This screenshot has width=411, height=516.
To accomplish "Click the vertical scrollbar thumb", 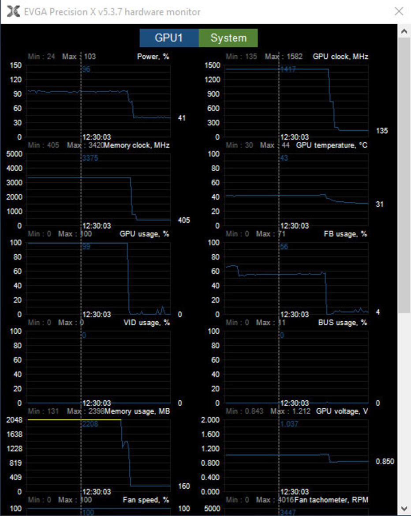I will [x=404, y=175].
